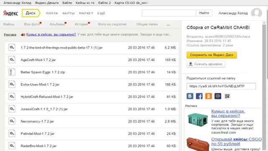Click the 6,2 МБ size value
This screenshot has width=268, height=151.
(170, 47)
